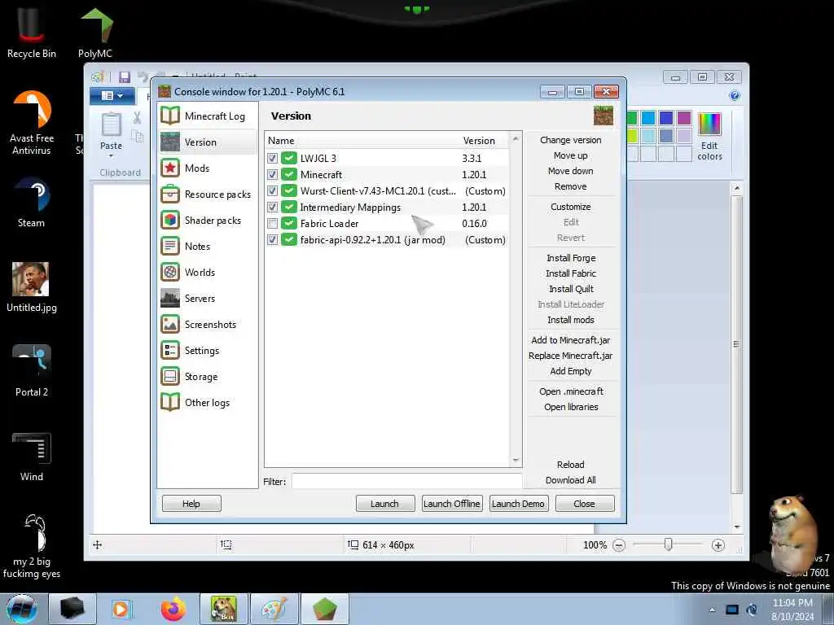Viewport: 834px width, 625px height.
Task: Open the Resource packs page
Action: 207,194
